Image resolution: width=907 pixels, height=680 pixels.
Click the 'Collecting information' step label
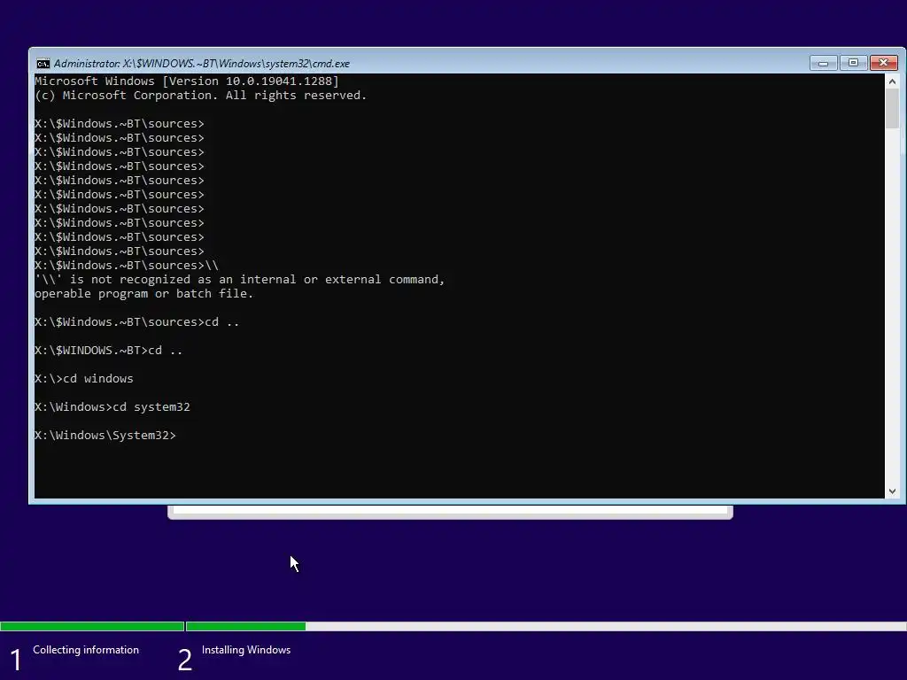click(86, 650)
